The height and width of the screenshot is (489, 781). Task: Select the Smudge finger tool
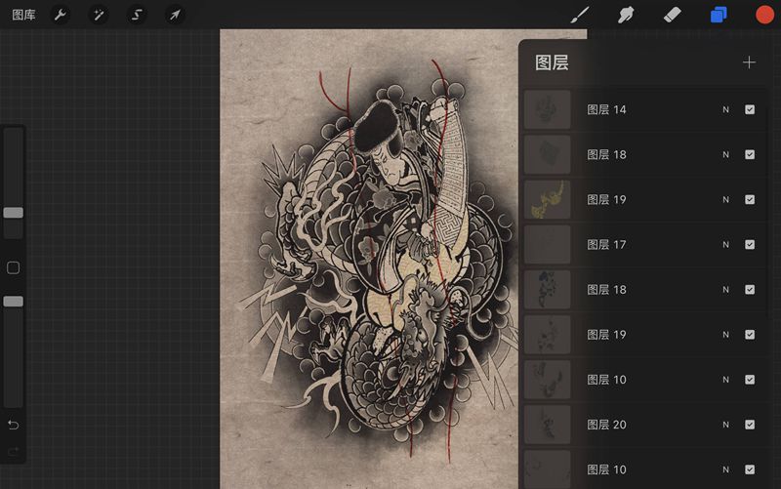[x=626, y=15]
